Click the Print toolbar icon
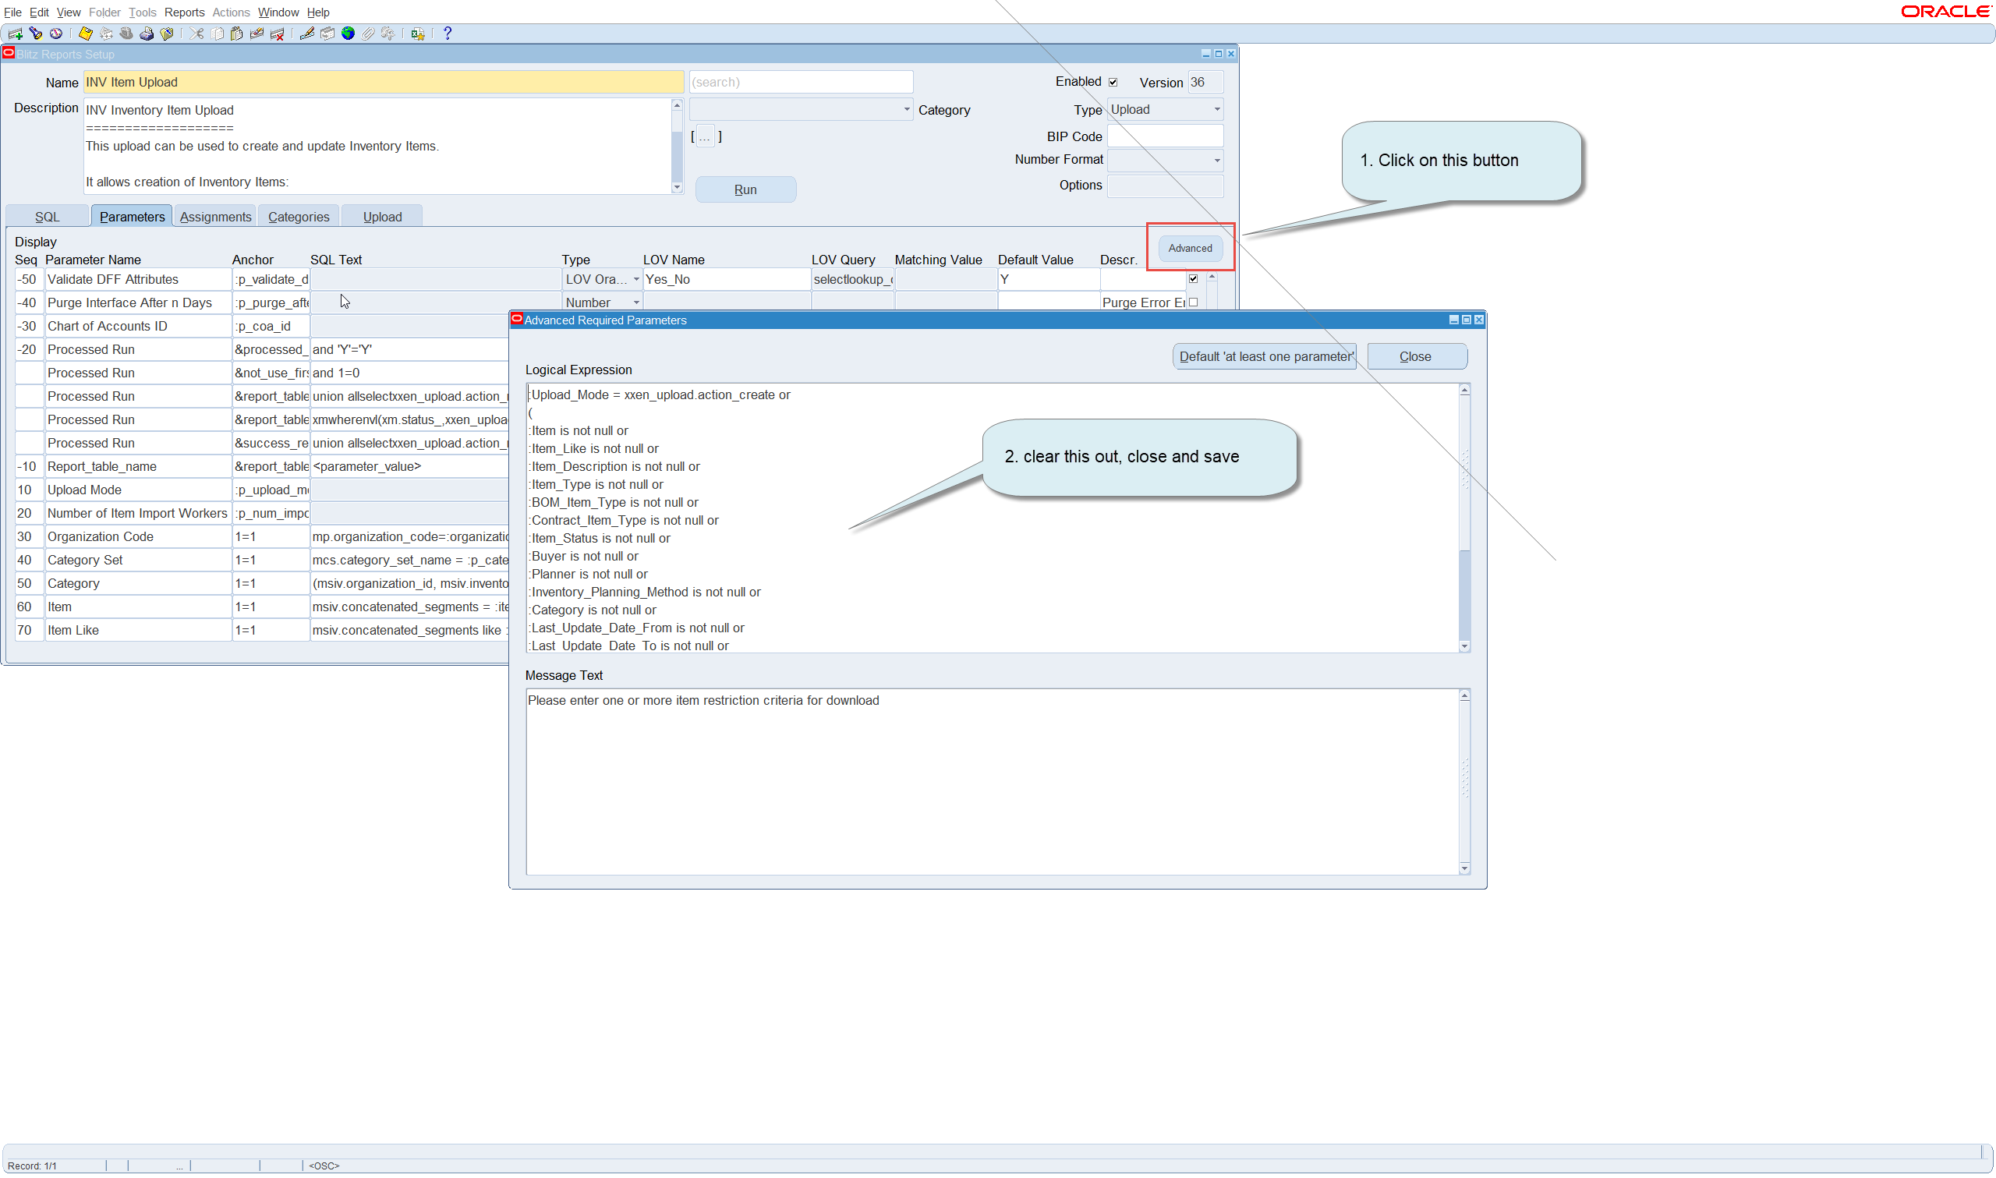Viewport: 1996px width, 1178px height. (147, 34)
